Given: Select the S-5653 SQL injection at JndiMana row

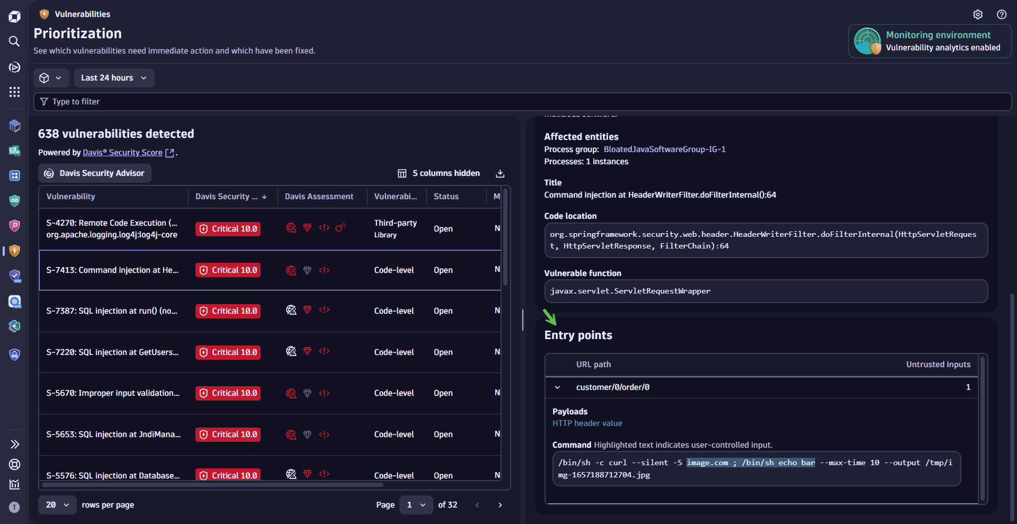Looking at the screenshot, I should click(270, 434).
